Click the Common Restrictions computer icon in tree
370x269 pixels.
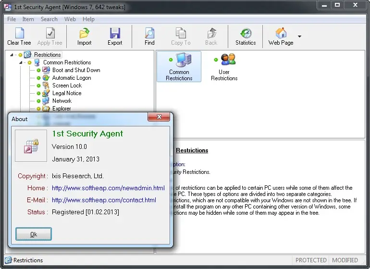37,62
